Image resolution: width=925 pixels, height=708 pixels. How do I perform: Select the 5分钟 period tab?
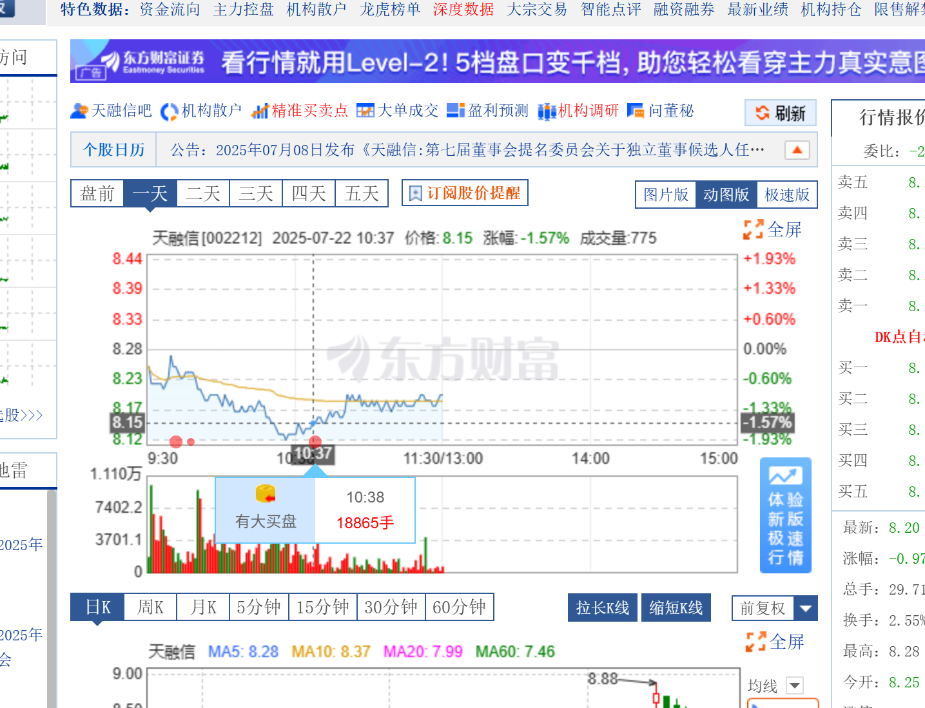pyautogui.click(x=259, y=607)
